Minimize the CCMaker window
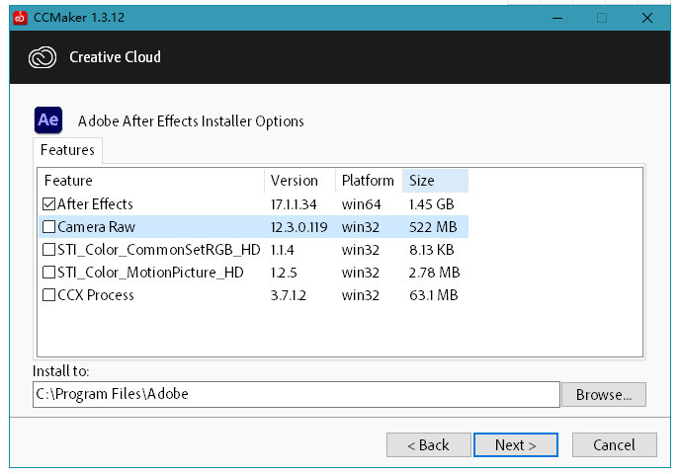 click(557, 18)
